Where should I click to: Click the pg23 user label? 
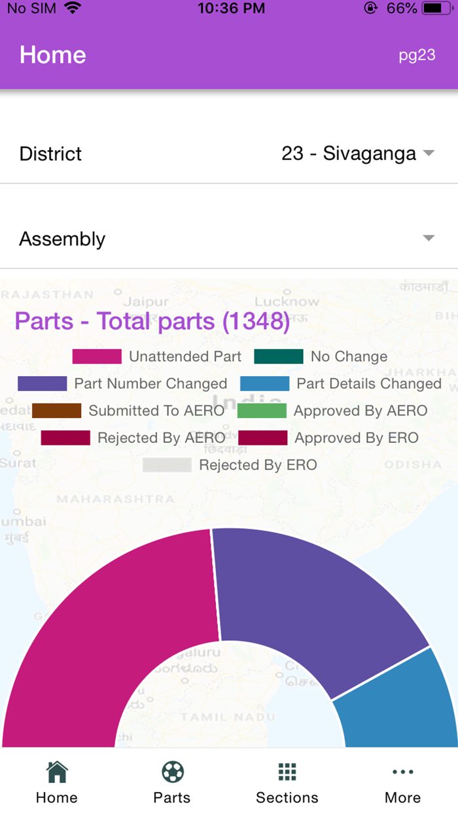[417, 55]
